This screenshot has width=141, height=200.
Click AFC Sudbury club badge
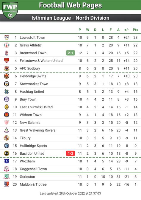(x=7, y=68)
